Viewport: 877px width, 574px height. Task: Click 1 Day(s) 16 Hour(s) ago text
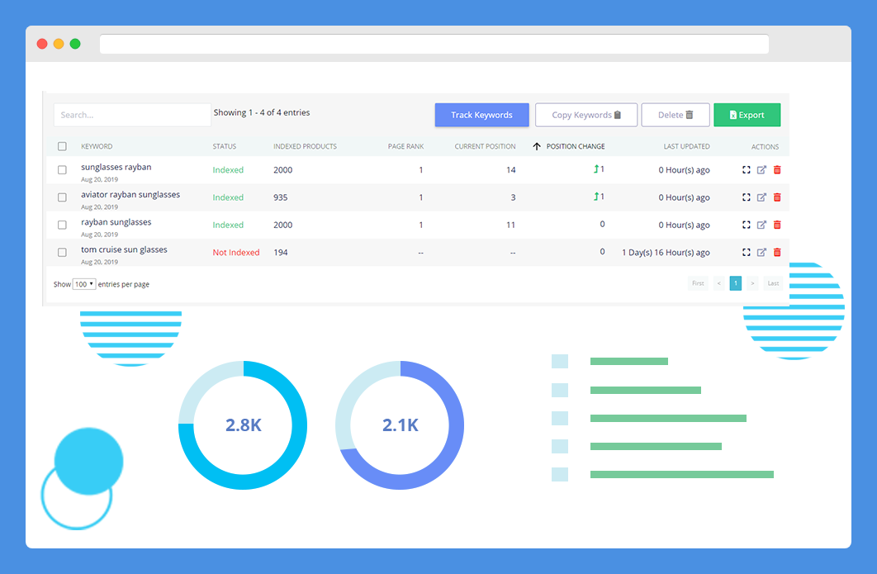pos(666,253)
